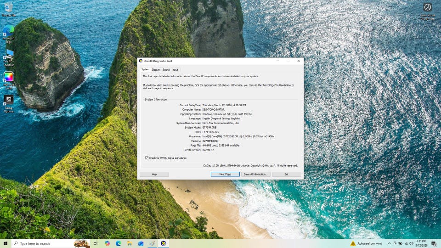
Task: Select the Microsoft Edge desktop shortcut
Action: click(8, 34)
